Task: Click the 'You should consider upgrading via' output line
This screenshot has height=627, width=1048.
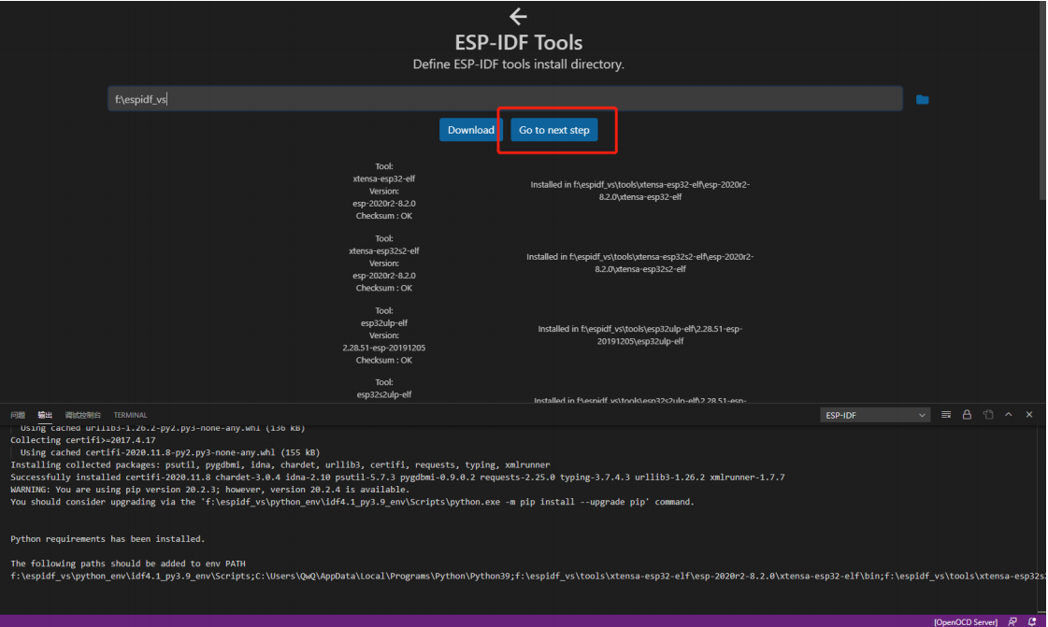Action: pos(352,502)
